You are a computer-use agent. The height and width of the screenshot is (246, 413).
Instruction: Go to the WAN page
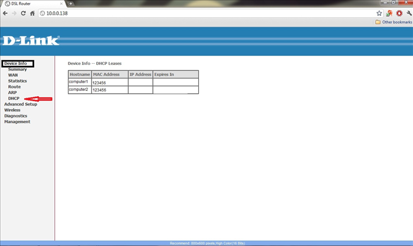pos(12,75)
